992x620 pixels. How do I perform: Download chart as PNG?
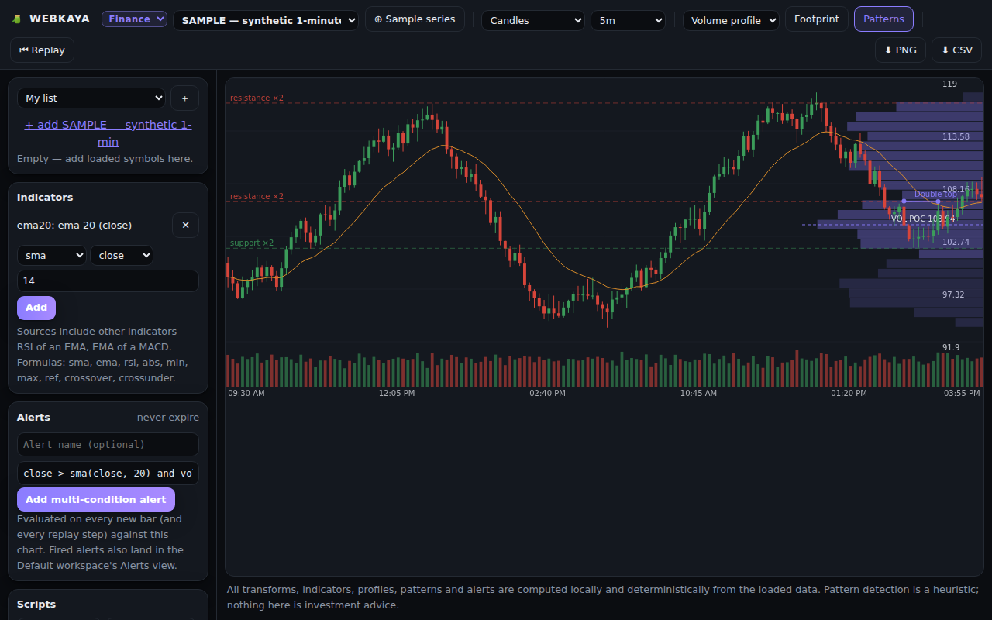click(x=901, y=50)
